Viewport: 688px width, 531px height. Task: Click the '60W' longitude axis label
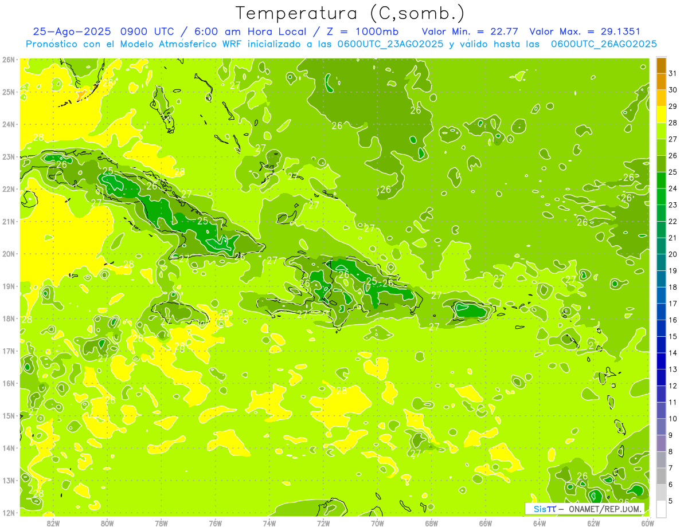648,523
